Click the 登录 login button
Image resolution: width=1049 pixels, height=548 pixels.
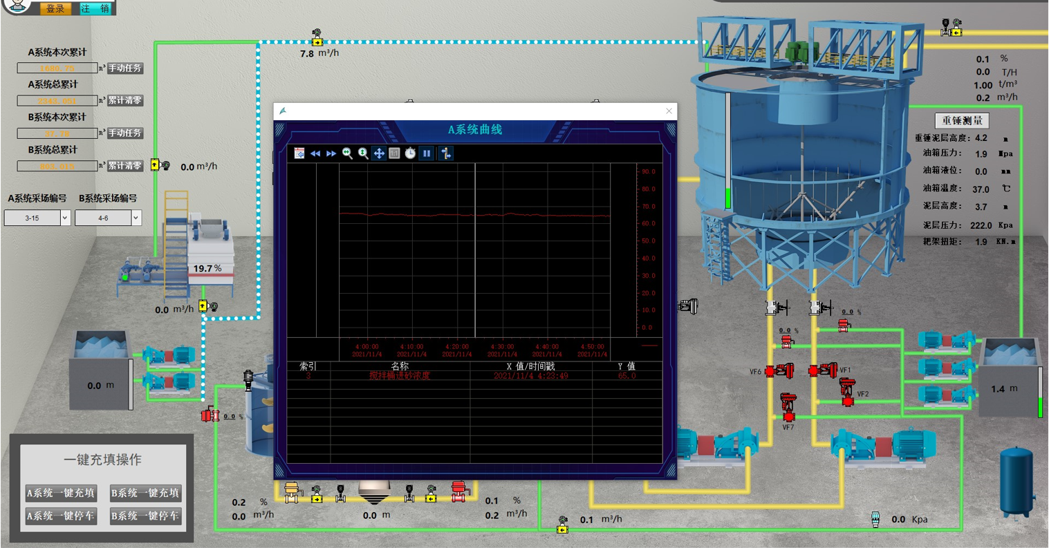55,8
